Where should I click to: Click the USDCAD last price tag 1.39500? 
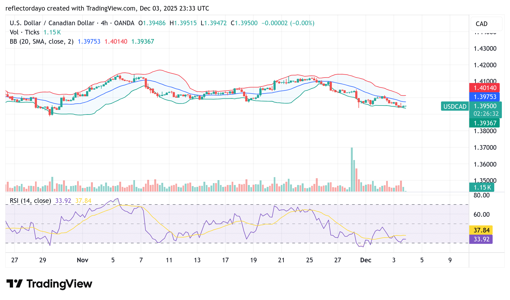click(485, 106)
